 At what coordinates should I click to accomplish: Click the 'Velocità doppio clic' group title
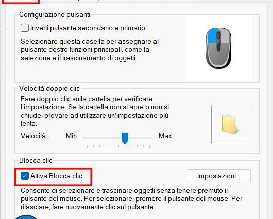[x=49, y=88]
